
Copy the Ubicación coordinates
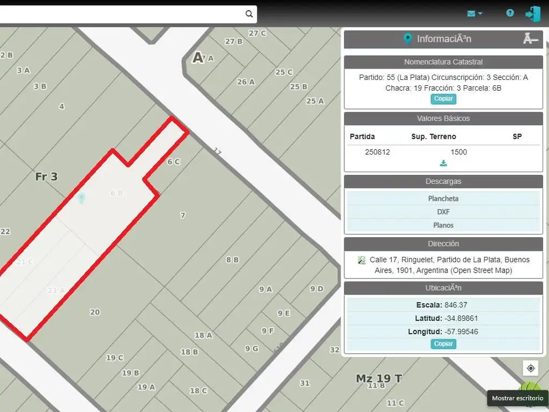point(443,344)
